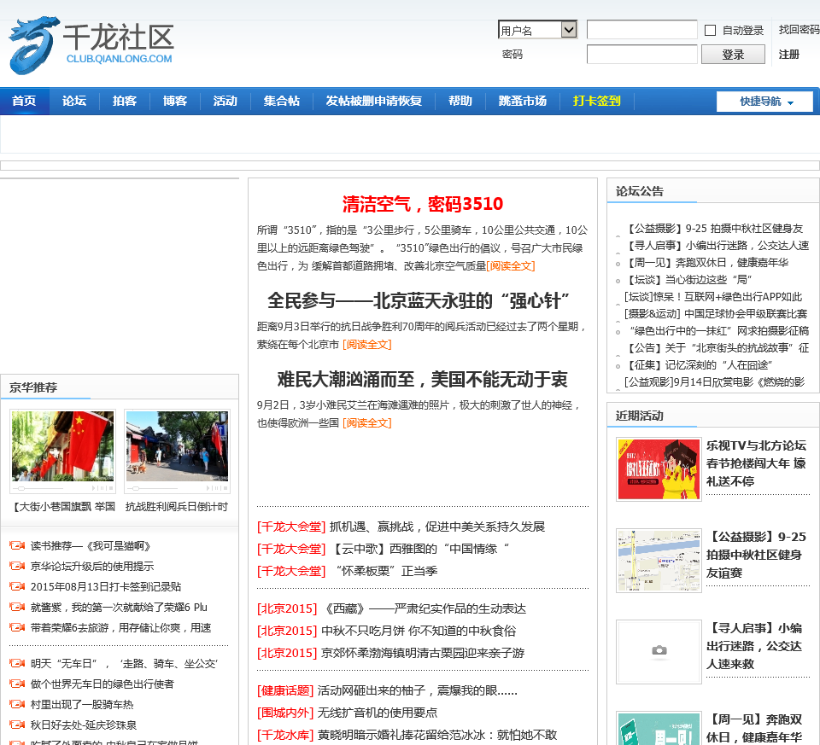Image resolution: width=820 pixels, height=745 pixels.
Task: Click the Qianlong community dragon logo
Action: [91, 45]
